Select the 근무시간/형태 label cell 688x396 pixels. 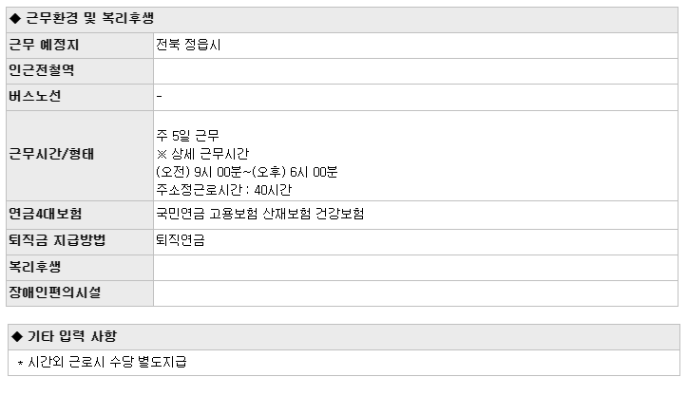coord(80,156)
